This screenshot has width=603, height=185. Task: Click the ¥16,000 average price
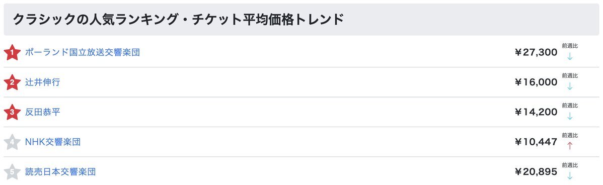click(x=536, y=82)
